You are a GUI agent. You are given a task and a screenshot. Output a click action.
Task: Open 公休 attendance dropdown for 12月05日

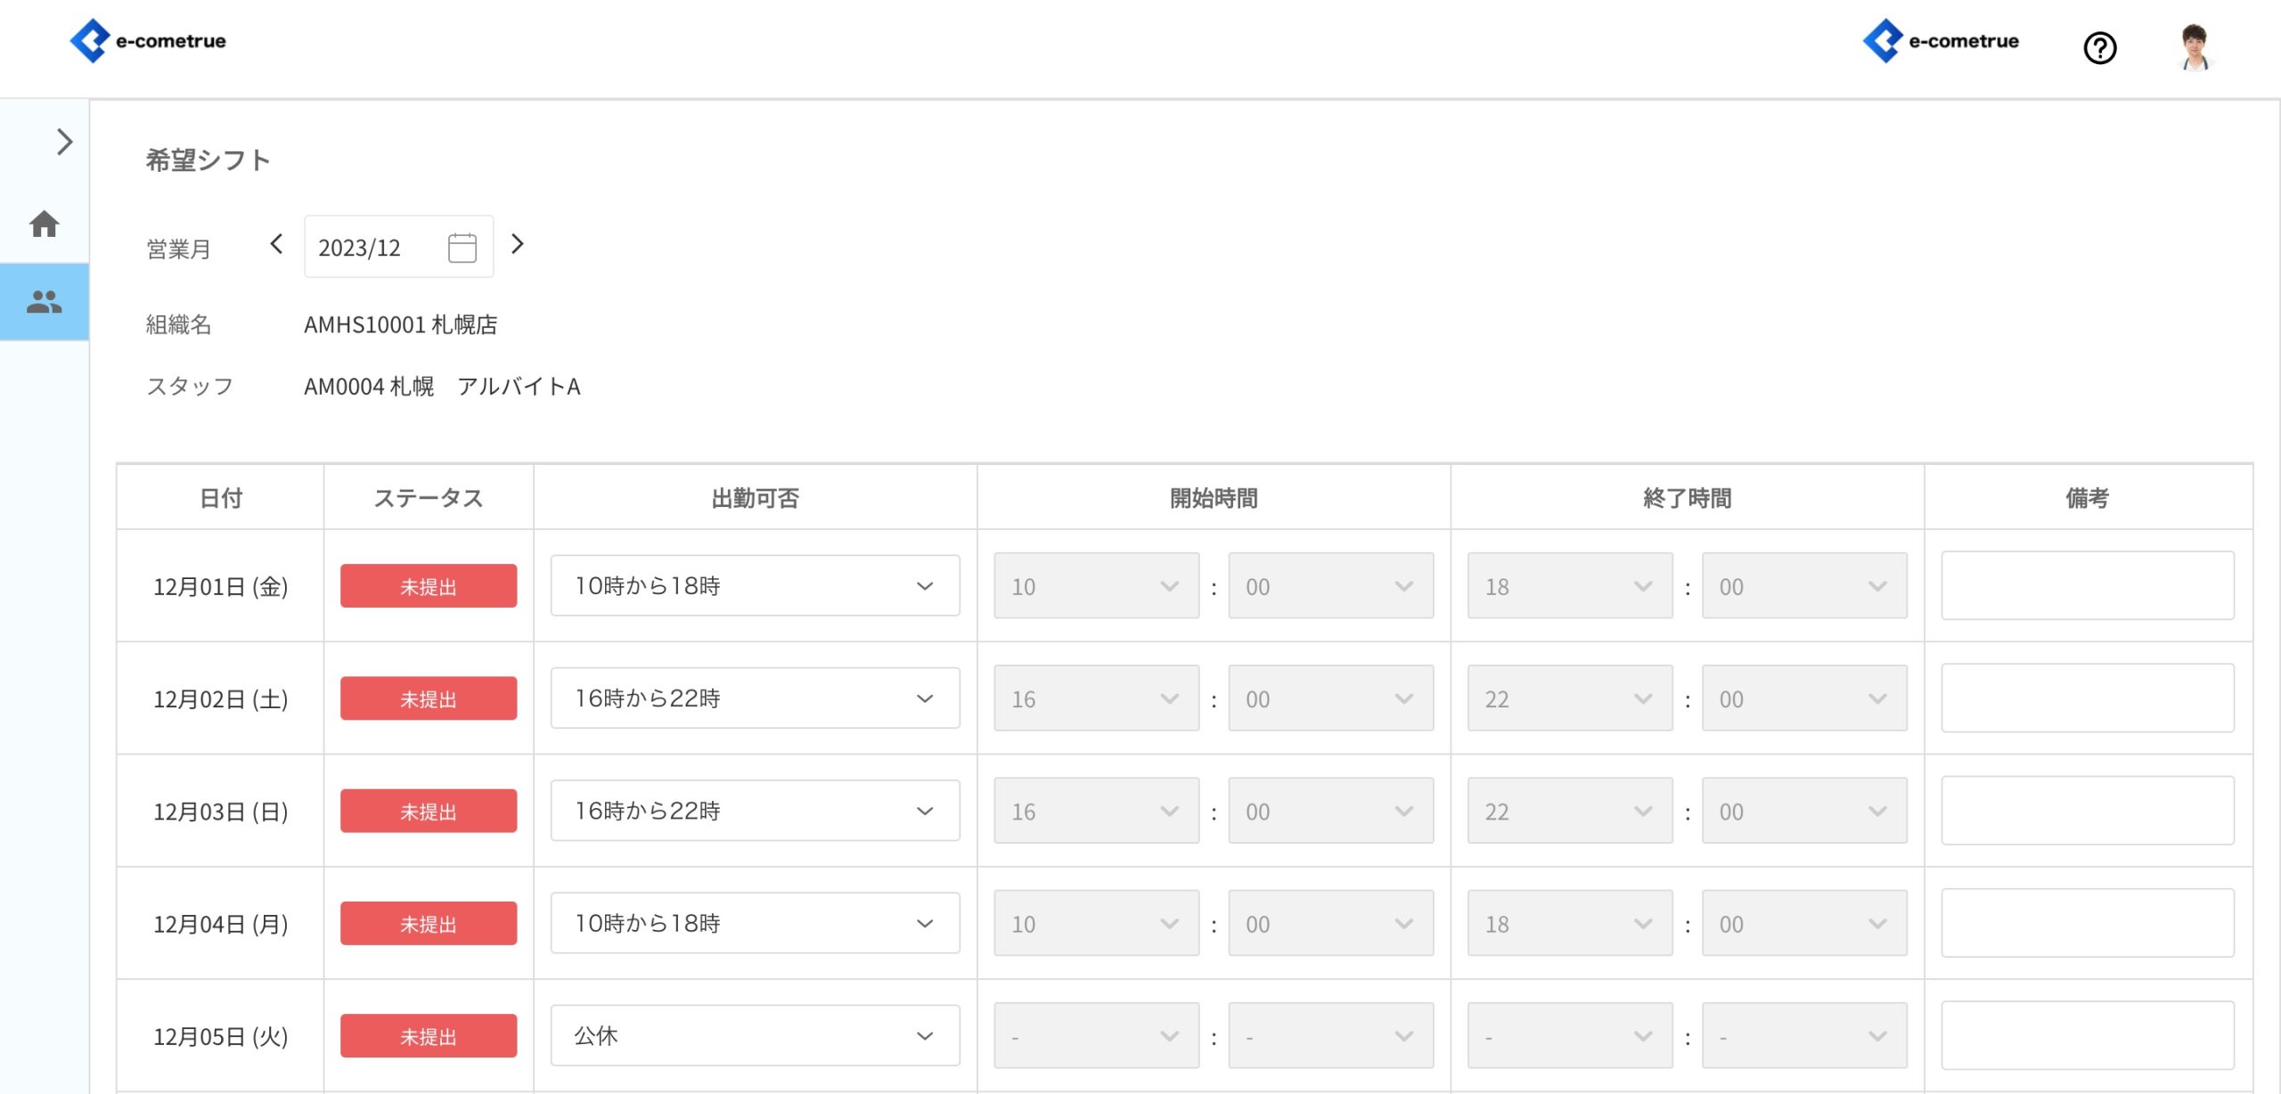(x=754, y=1036)
